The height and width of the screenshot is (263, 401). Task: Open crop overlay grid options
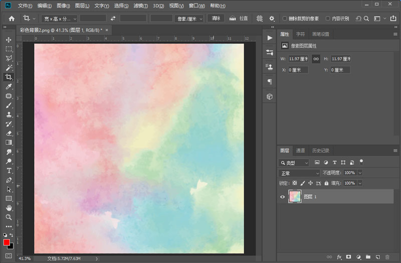259,19
